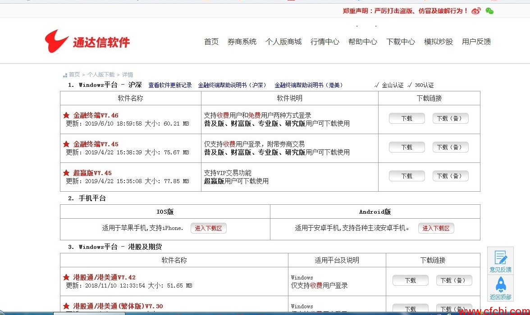Click 下载（备） for 金融终端V7.45
Image resolution: width=530 pixels, height=315 pixels.
coord(450,147)
